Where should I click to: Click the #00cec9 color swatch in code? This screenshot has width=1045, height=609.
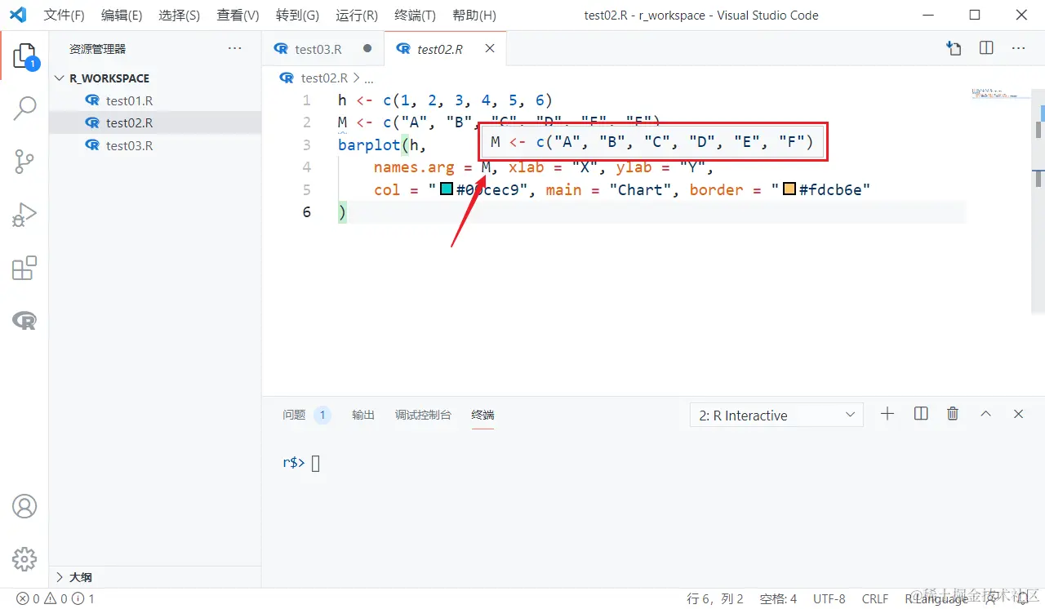point(447,189)
